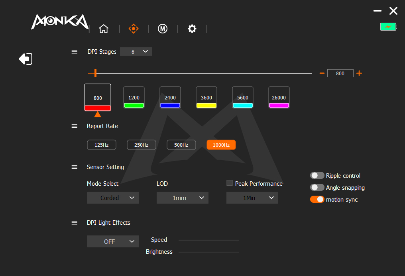The image size is (405, 276).
Task: Click the orange plus to increase DPI
Action: [359, 73]
